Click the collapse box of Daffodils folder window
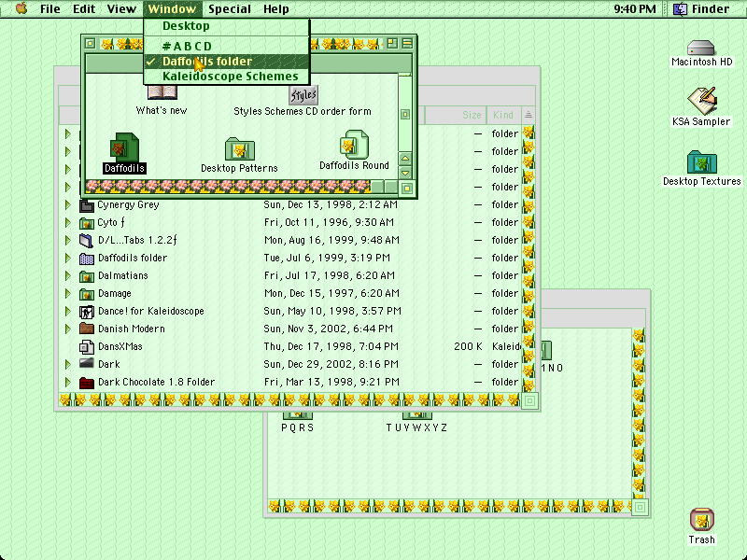Viewport: 747px width, 560px height. click(x=407, y=44)
